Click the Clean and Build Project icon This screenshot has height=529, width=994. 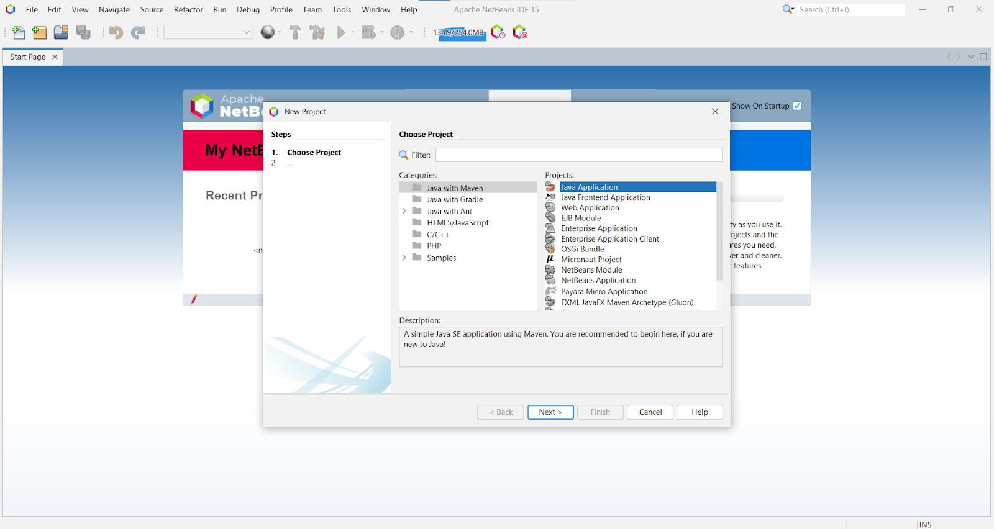[x=317, y=32]
